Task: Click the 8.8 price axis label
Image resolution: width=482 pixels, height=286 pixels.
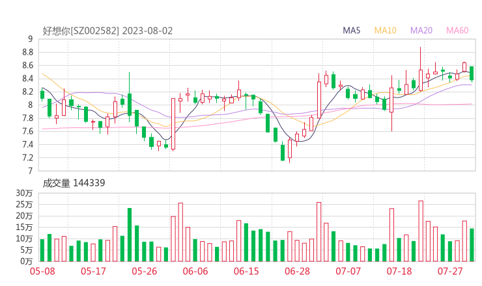Action: 27,53
